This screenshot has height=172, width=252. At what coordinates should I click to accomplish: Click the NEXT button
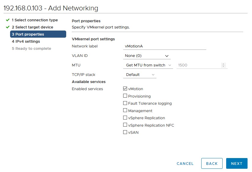[x=237, y=163]
